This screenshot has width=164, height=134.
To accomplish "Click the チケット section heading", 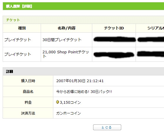I will pos(13,20).
